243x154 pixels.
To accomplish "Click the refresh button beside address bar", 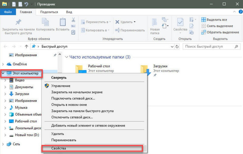I will pyautogui.click(x=177, y=47).
